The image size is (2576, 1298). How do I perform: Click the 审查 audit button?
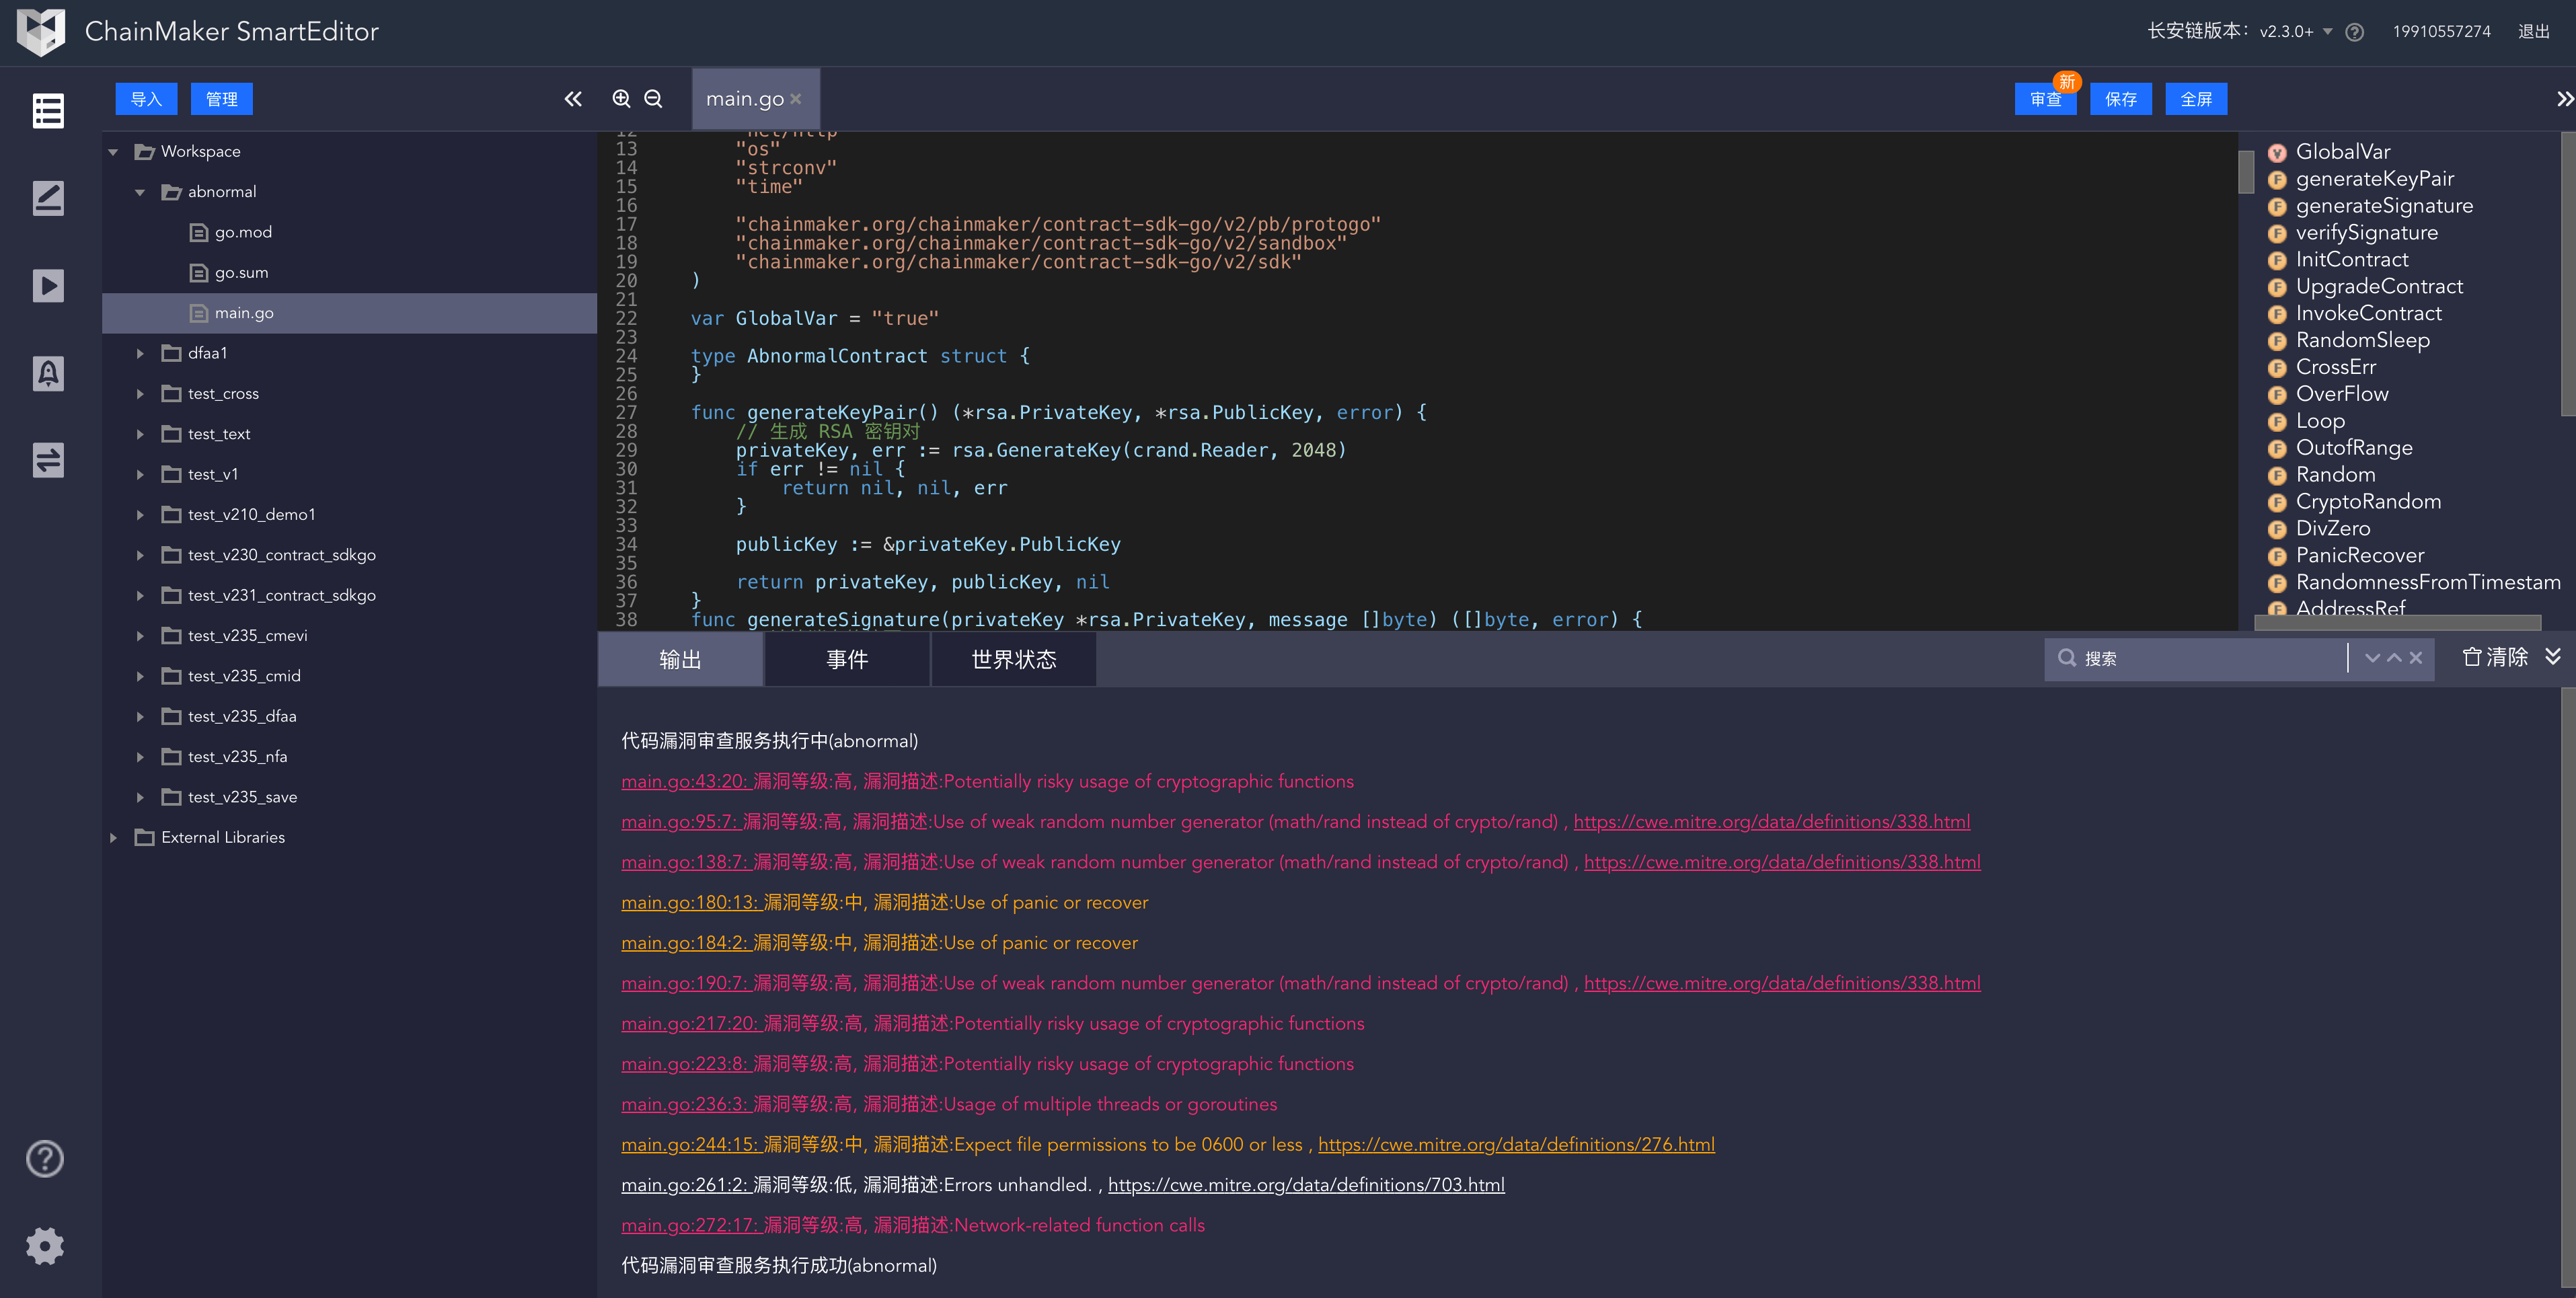tap(2045, 99)
